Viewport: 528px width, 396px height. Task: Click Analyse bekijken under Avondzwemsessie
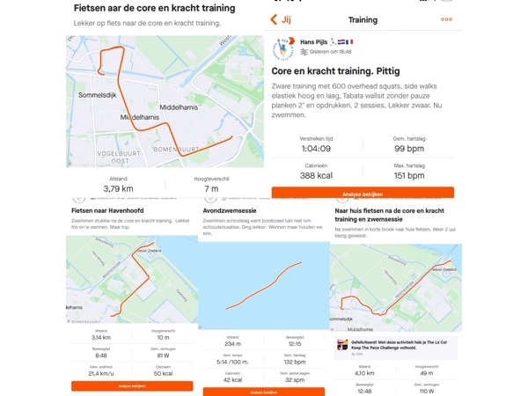(x=264, y=392)
